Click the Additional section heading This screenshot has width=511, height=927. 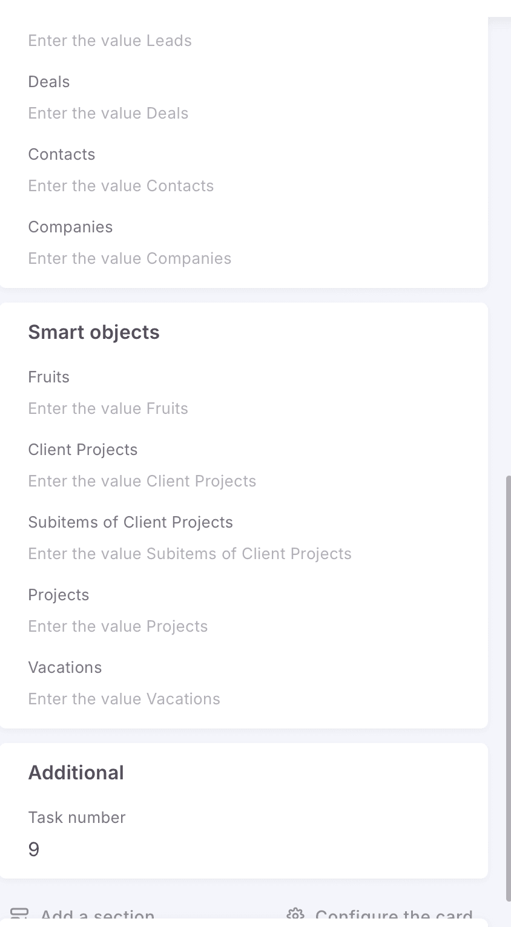[76, 773]
